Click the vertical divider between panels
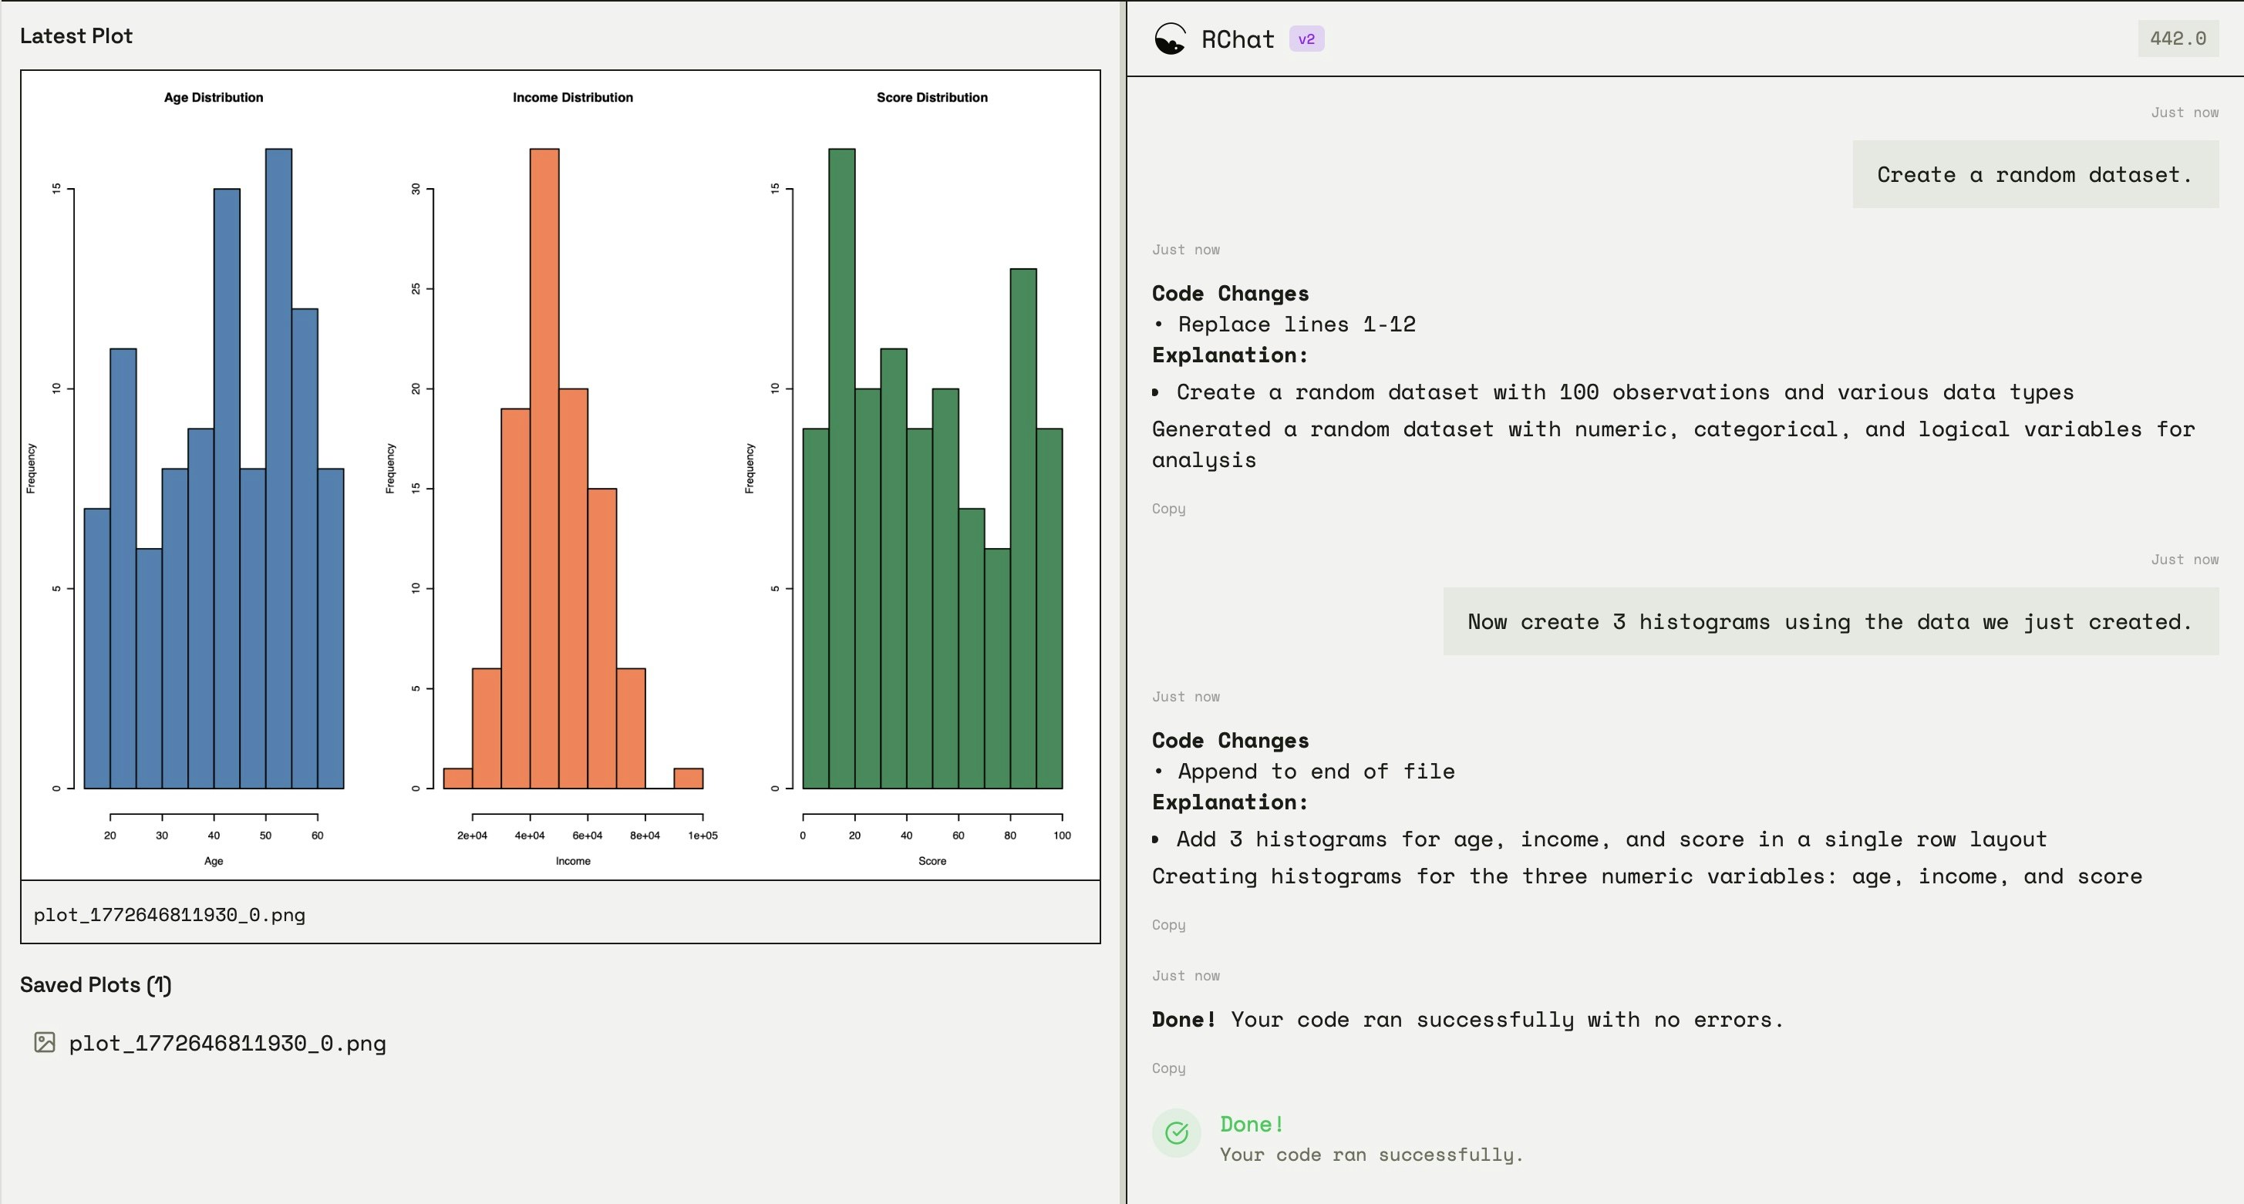Viewport: 2244px width, 1204px height. click(1123, 600)
